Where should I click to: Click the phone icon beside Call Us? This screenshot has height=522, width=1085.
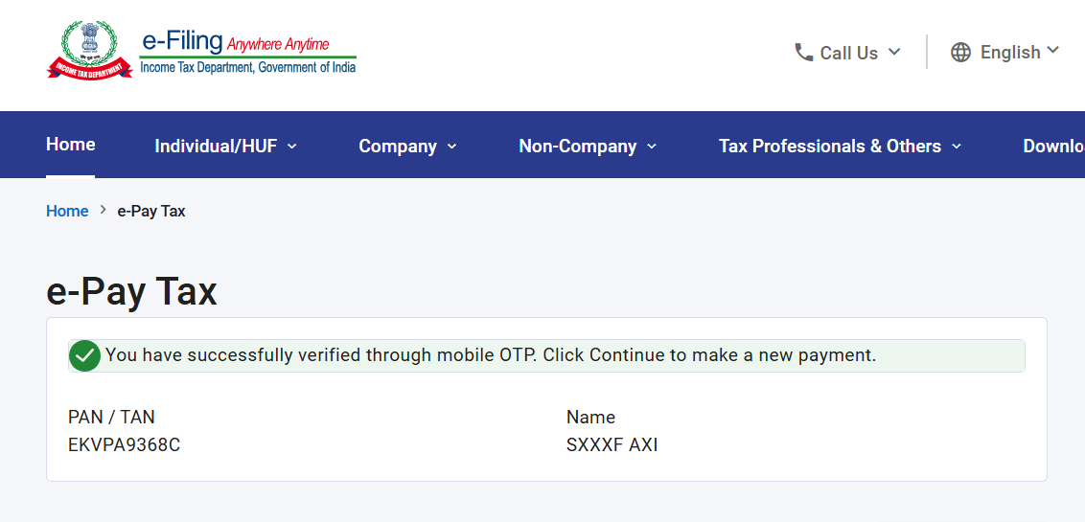(x=803, y=53)
